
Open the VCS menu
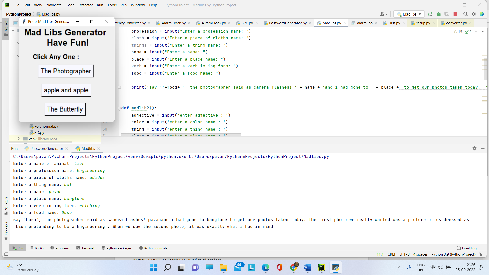point(124,5)
